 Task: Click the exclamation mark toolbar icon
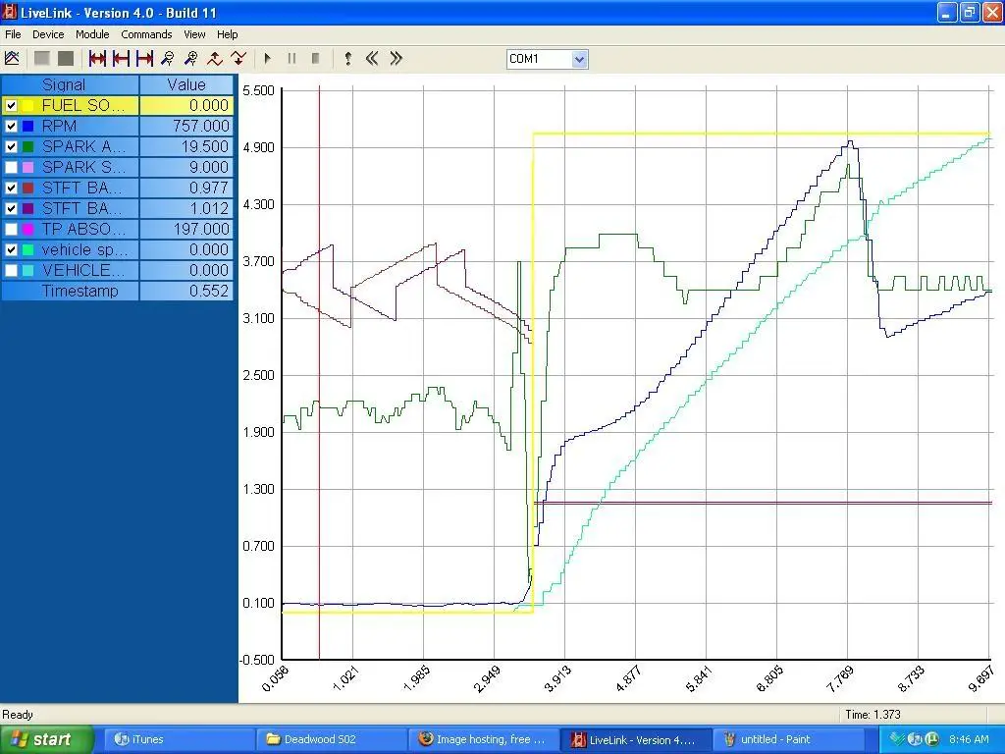348,59
